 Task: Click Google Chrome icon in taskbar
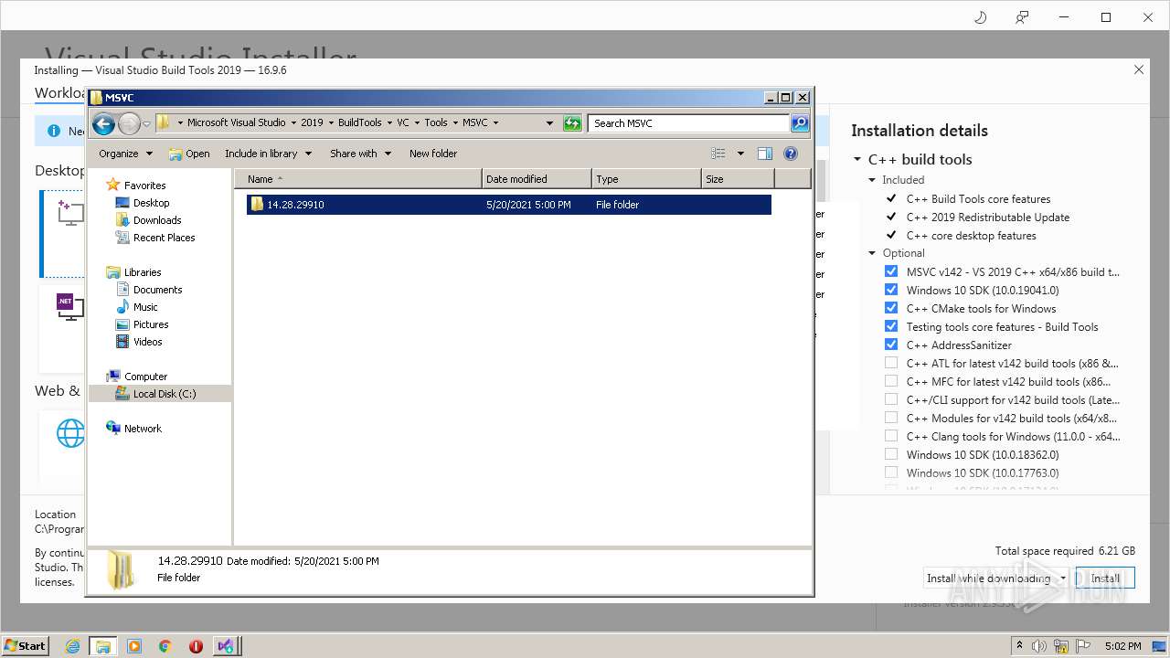(165, 646)
